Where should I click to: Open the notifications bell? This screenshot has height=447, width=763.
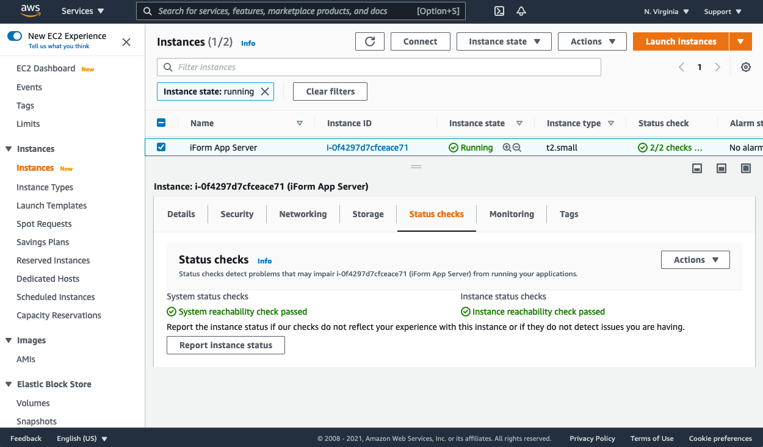pyautogui.click(x=521, y=11)
